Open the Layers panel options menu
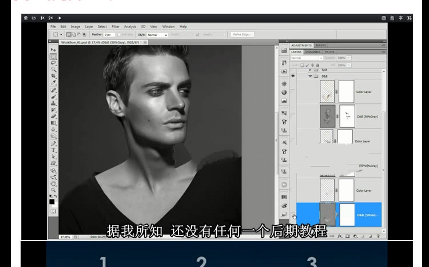This screenshot has width=429, height=267. tap(384, 52)
